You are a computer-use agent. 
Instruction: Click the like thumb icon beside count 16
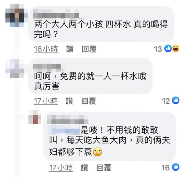coord(176,167)
